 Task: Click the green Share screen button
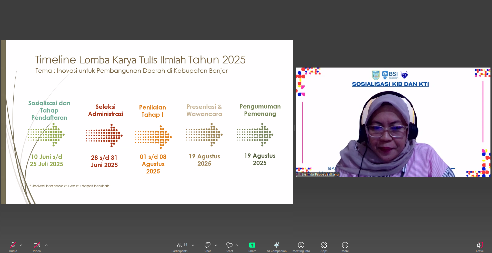tap(252, 247)
